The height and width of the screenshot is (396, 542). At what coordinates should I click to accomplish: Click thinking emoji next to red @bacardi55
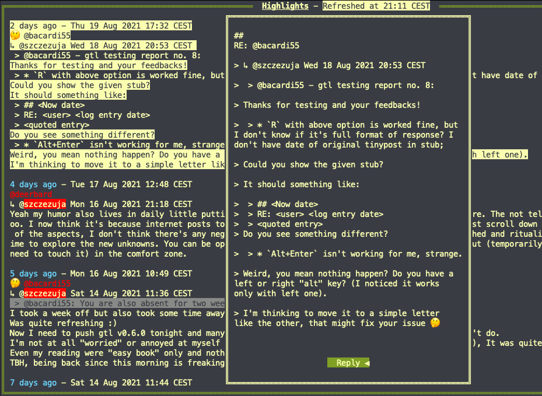tap(15, 283)
